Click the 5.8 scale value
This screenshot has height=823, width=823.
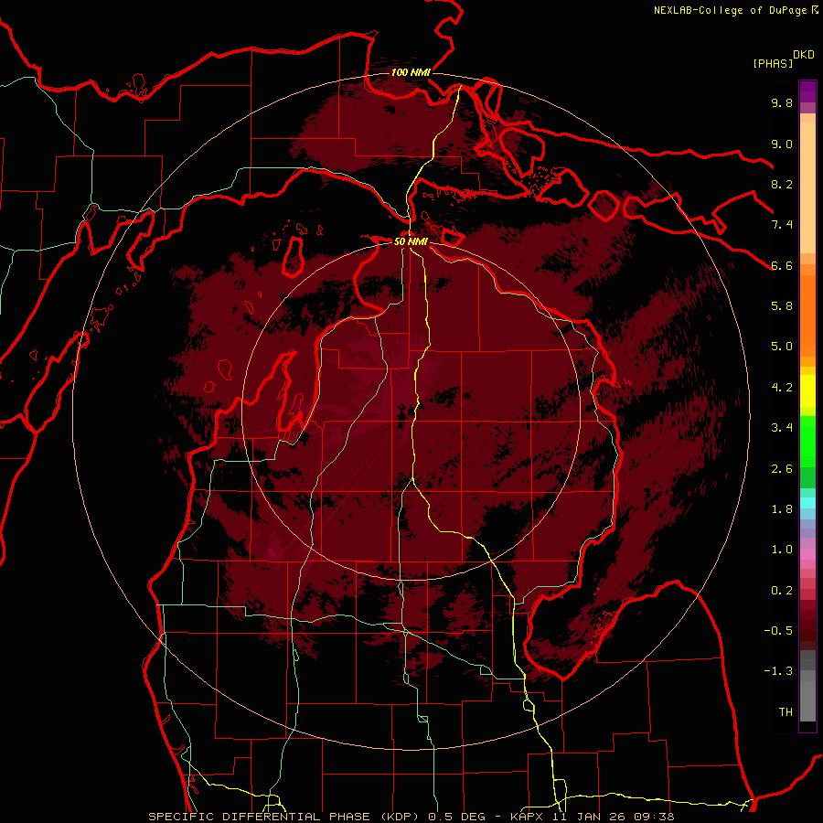coord(782,306)
